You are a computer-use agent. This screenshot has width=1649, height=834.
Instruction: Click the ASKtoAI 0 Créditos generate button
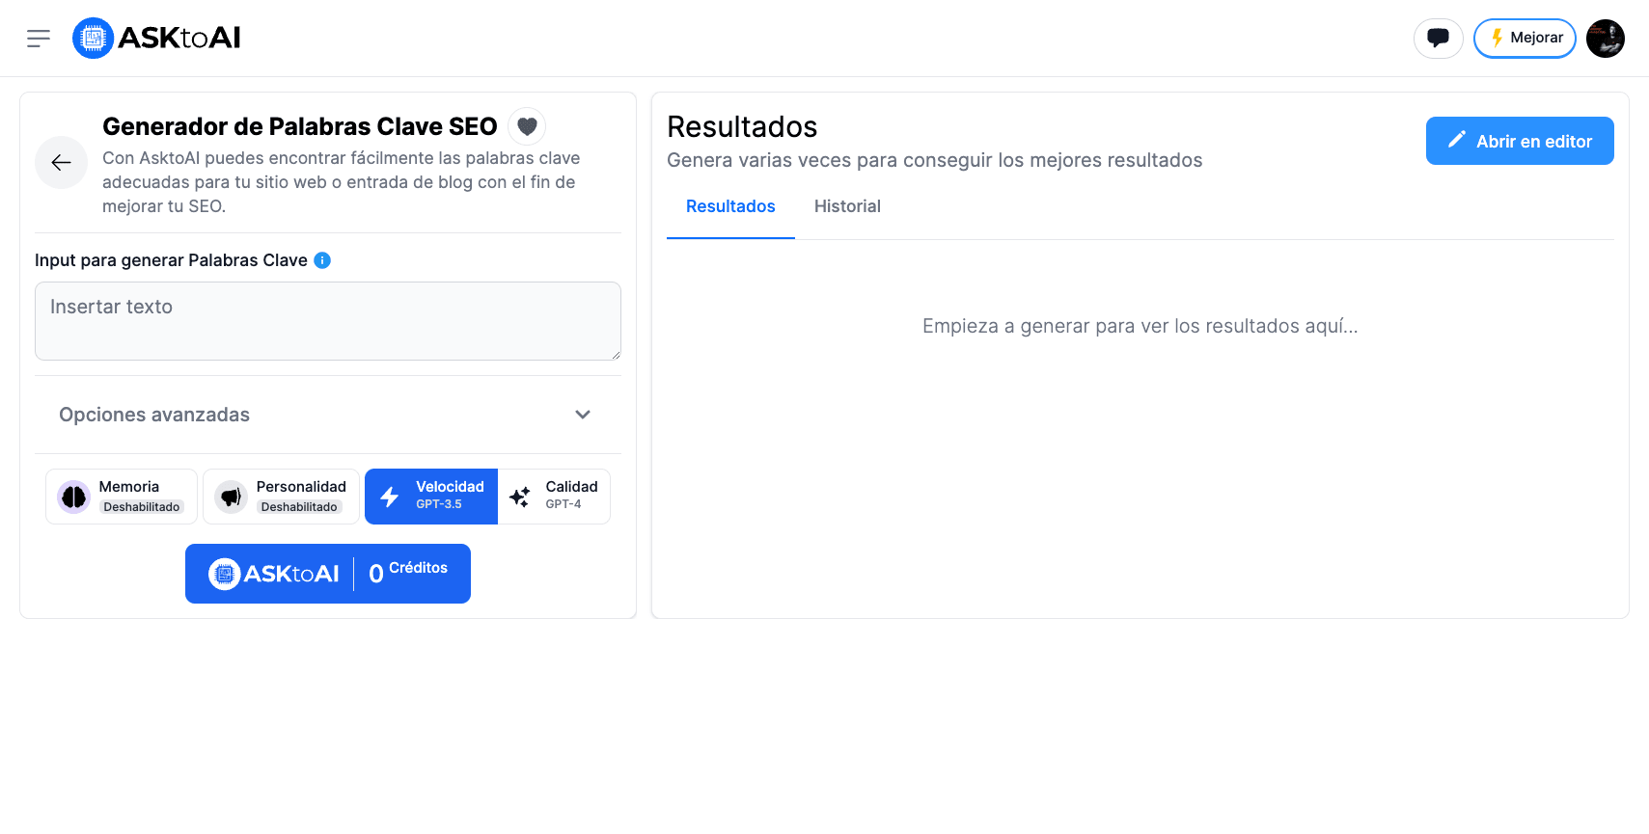(x=328, y=574)
